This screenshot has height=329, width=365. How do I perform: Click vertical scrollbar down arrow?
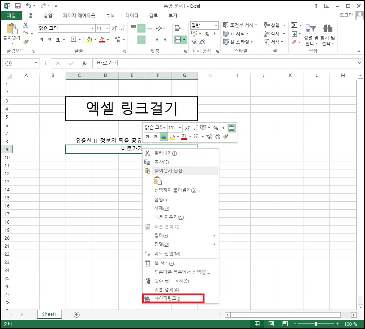click(360, 307)
